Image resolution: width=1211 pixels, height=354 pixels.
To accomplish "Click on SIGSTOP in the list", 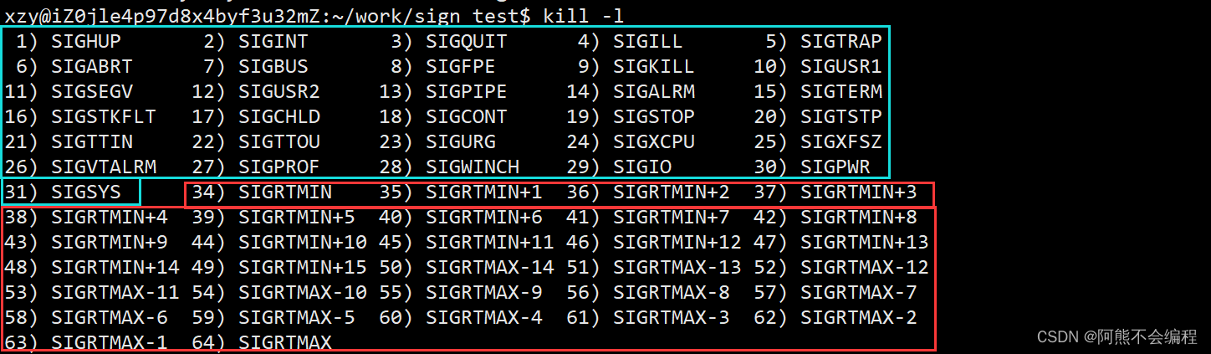I will [654, 116].
